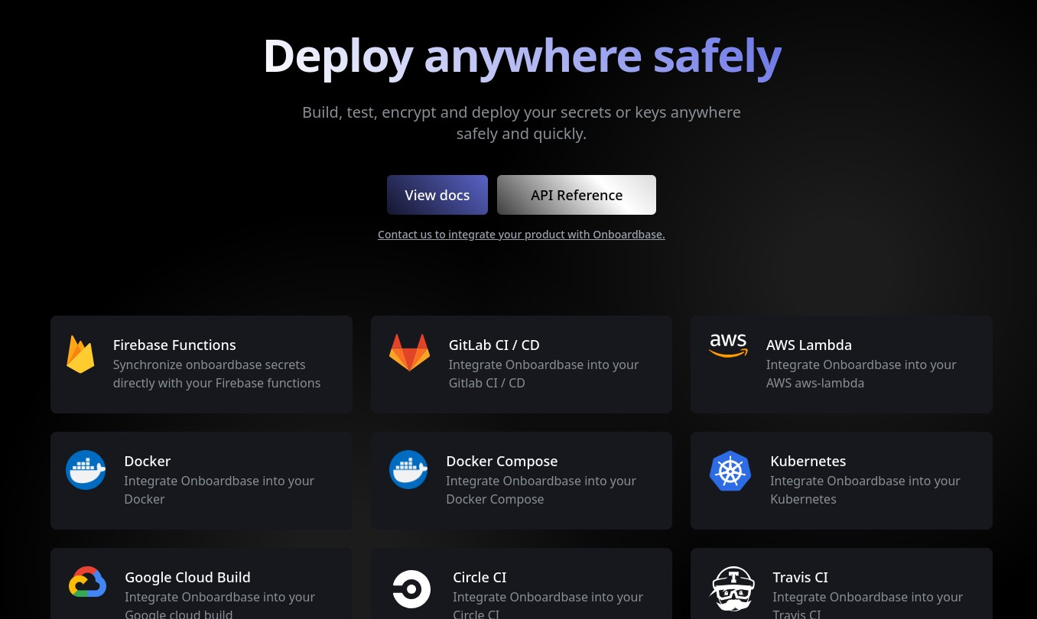This screenshot has height=619, width=1037.
Task: Open the Circle CI title
Action: pyautogui.click(x=479, y=577)
